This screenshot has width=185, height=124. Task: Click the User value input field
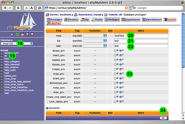141,46
